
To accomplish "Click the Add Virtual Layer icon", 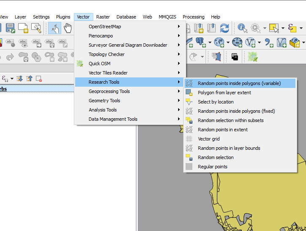I will point(282,42).
